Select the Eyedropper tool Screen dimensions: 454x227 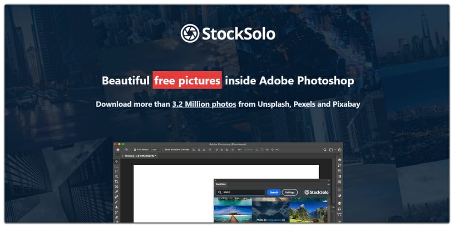tap(116, 192)
